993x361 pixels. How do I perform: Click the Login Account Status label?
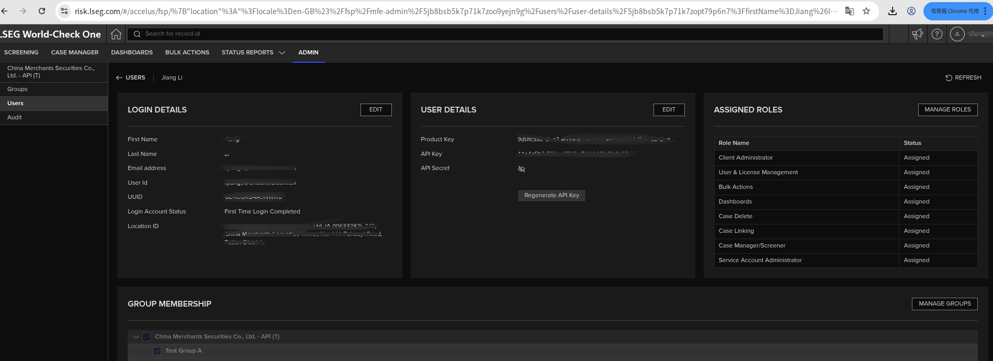tap(156, 212)
